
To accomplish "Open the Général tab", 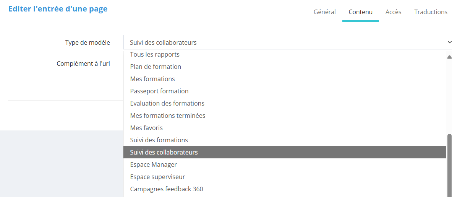I will click(324, 12).
